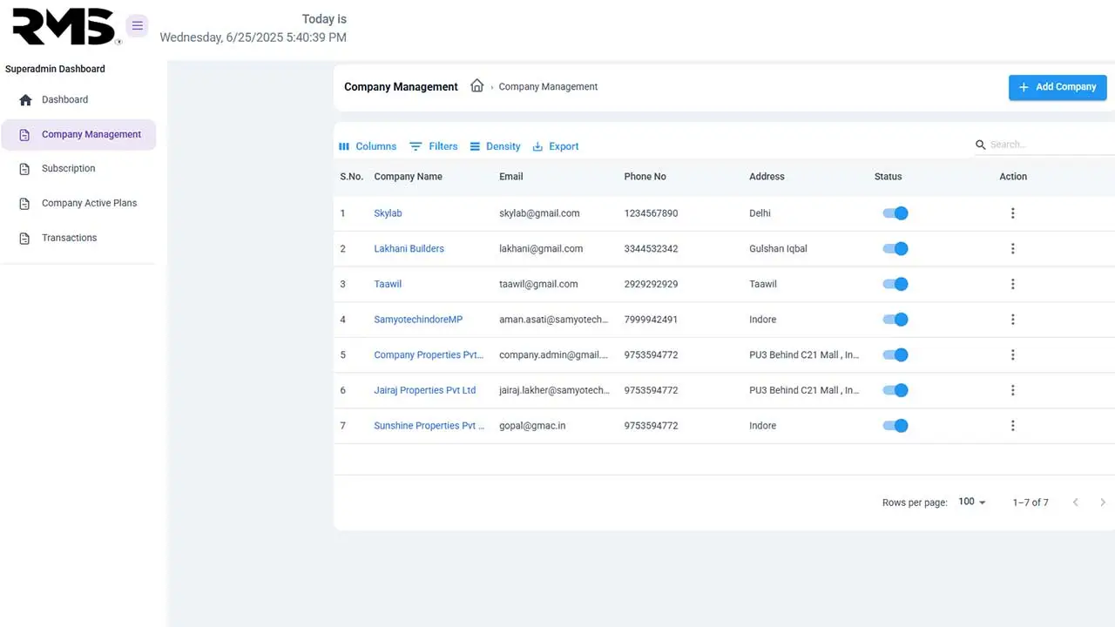The height and width of the screenshot is (627, 1115).
Task: Open the action menu for the Sunshine Properties row
Action: coord(1012,426)
